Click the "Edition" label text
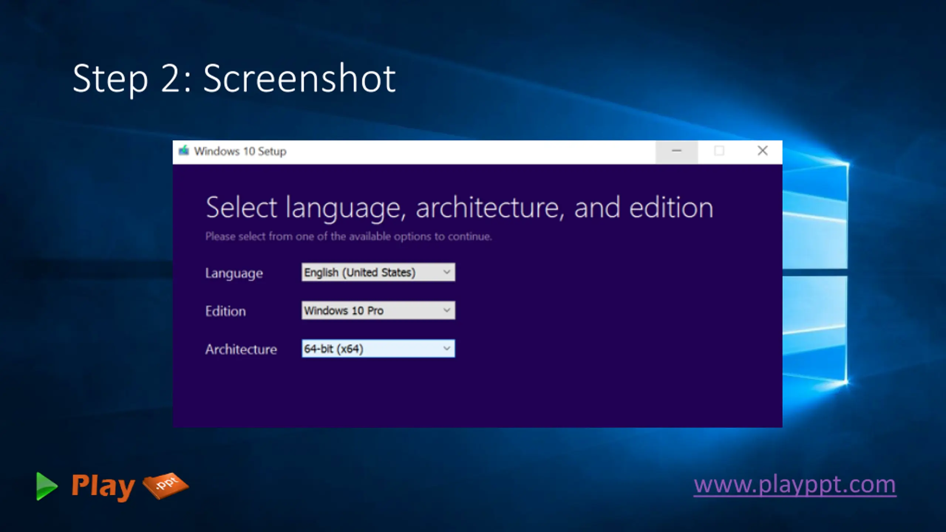 [225, 311]
